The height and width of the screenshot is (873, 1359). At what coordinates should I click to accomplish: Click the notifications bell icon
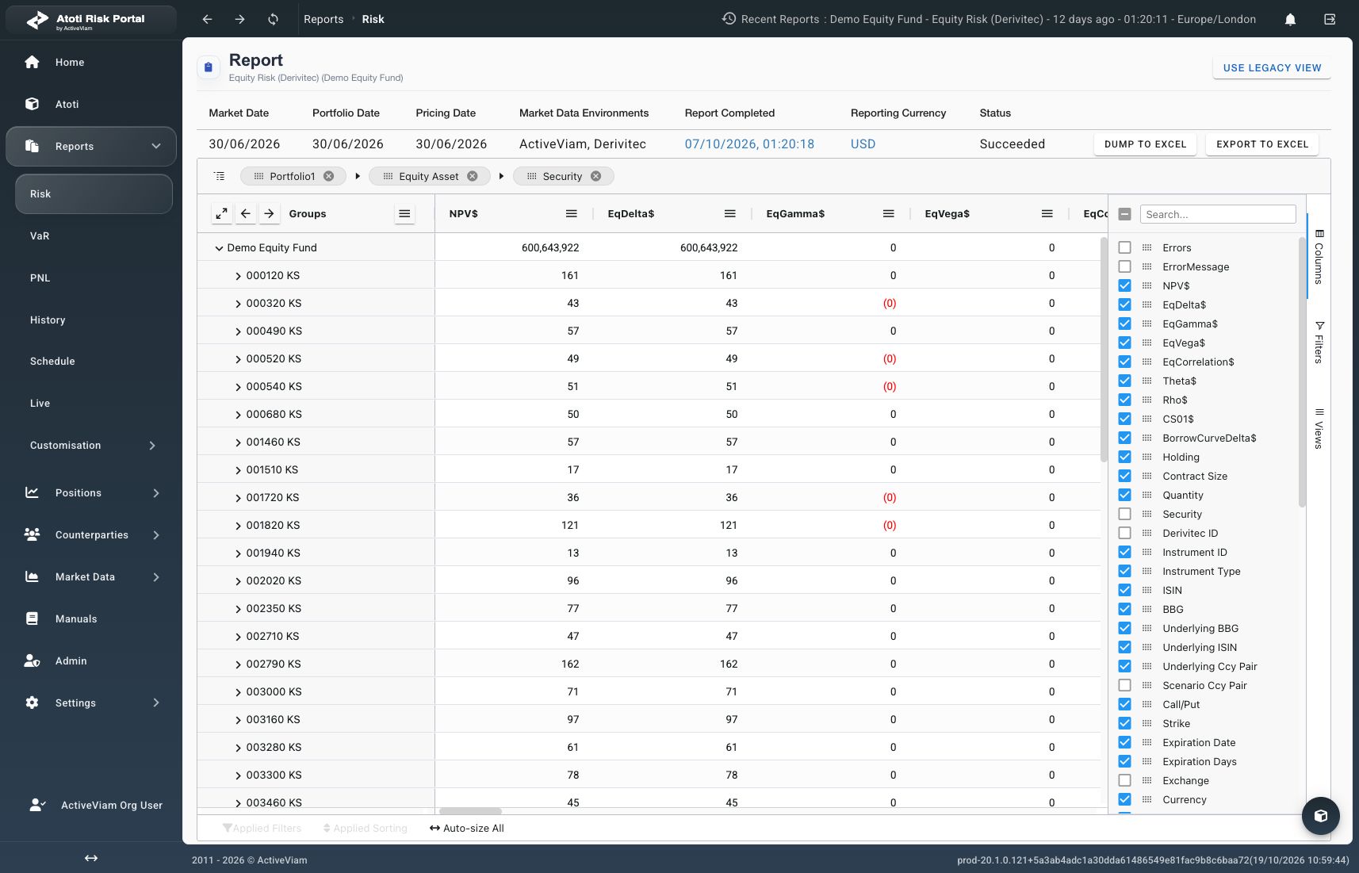coord(1290,19)
